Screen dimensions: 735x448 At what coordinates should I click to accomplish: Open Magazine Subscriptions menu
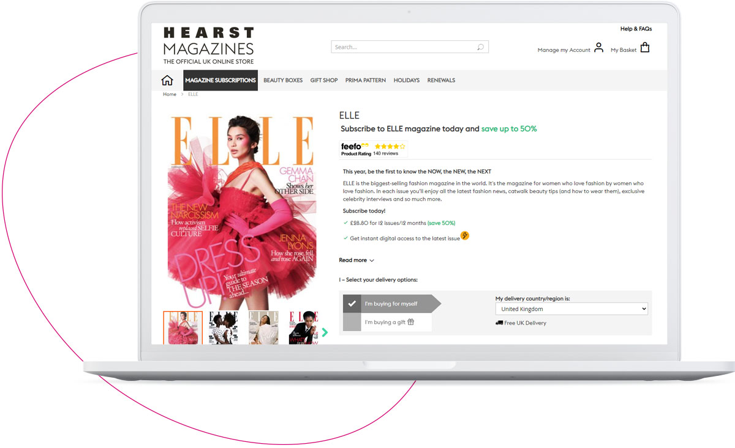(x=221, y=80)
